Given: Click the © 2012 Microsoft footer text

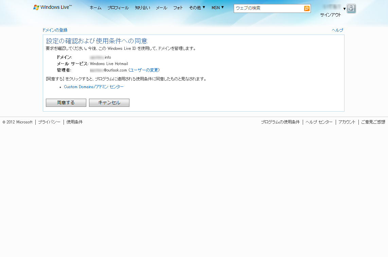Looking at the screenshot, I should pos(18,122).
